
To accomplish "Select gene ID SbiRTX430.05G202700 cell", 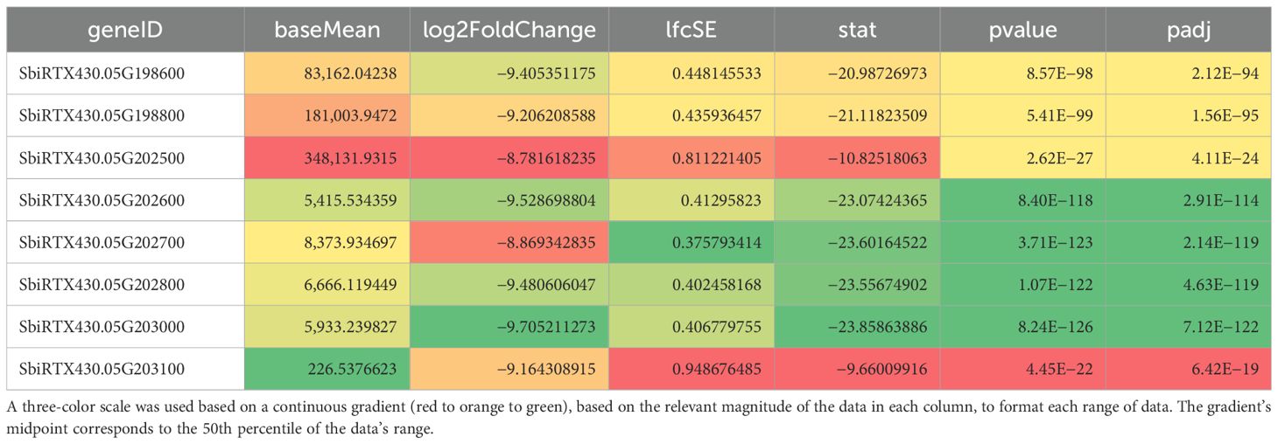I will tap(101, 243).
